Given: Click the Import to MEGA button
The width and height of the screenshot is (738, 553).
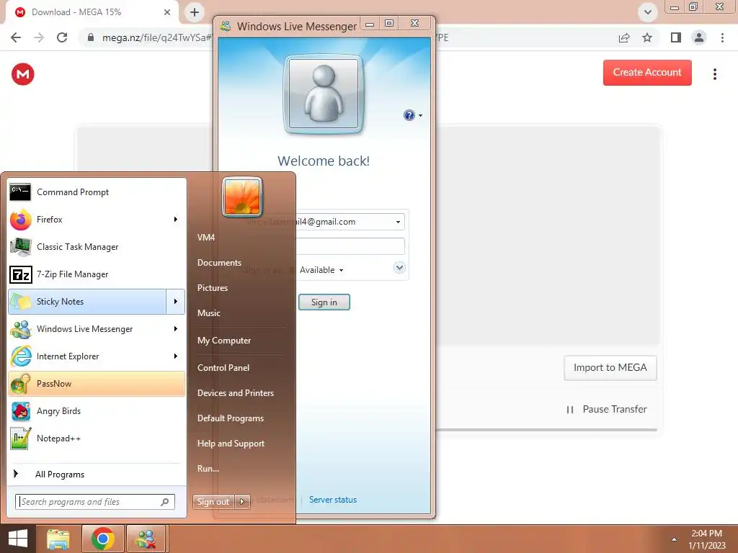Looking at the screenshot, I should point(610,368).
